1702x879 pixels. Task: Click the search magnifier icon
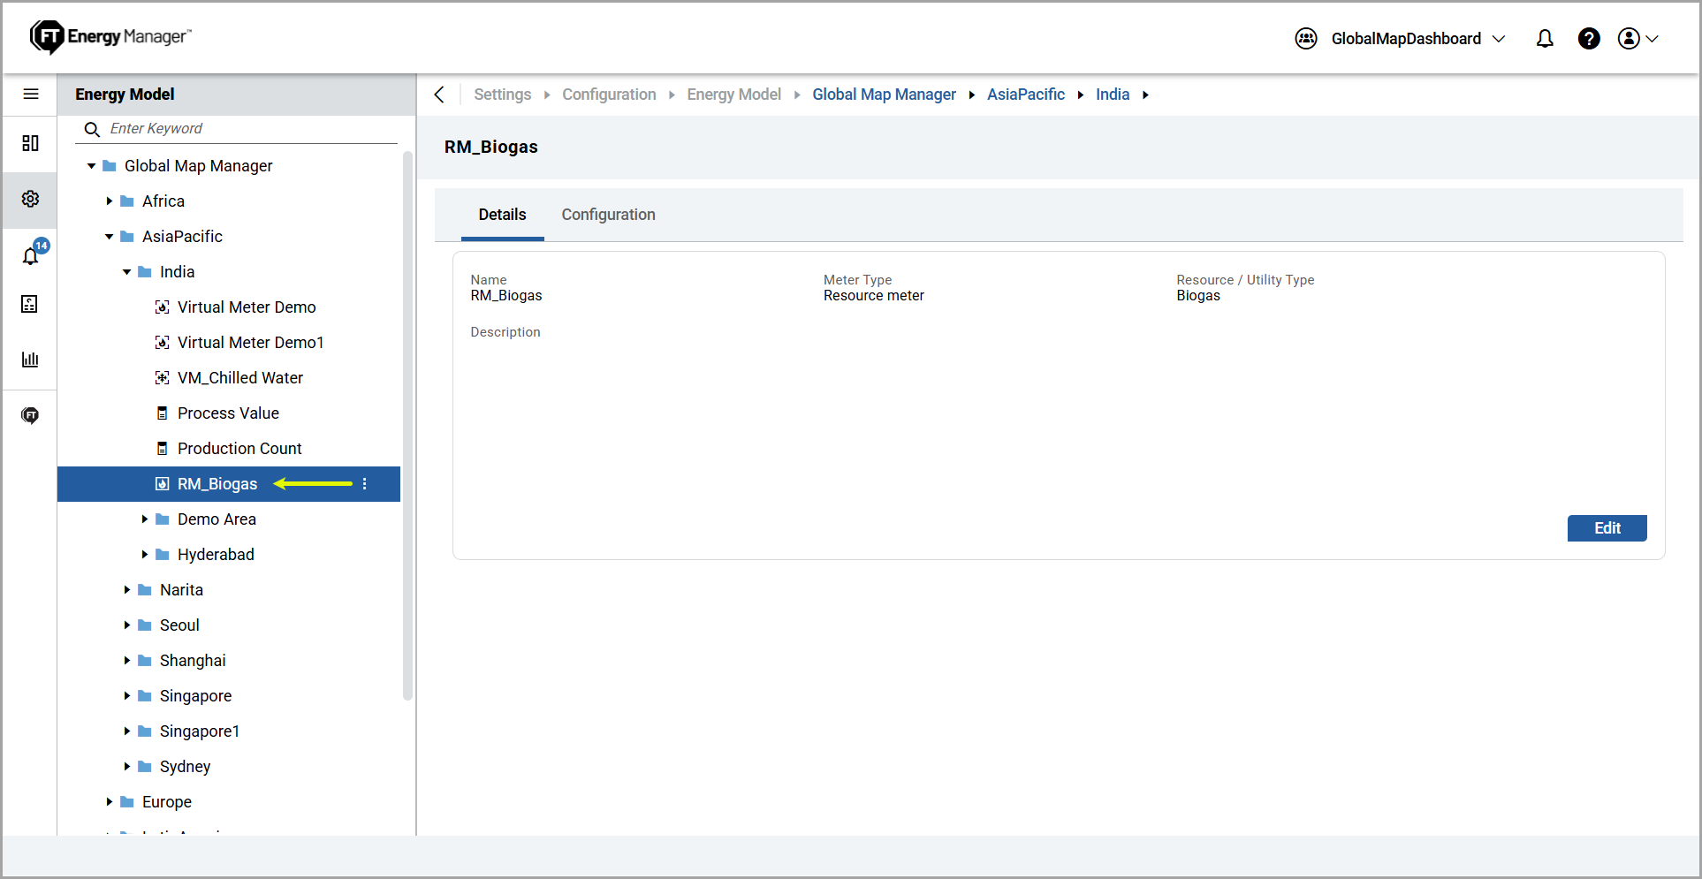point(92,129)
